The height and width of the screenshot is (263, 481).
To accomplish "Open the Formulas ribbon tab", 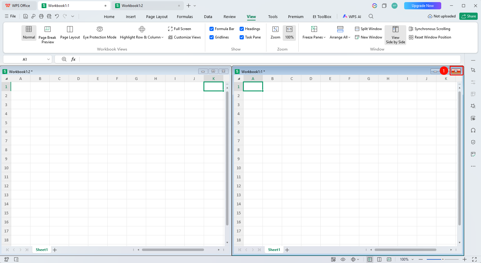I will point(185,17).
